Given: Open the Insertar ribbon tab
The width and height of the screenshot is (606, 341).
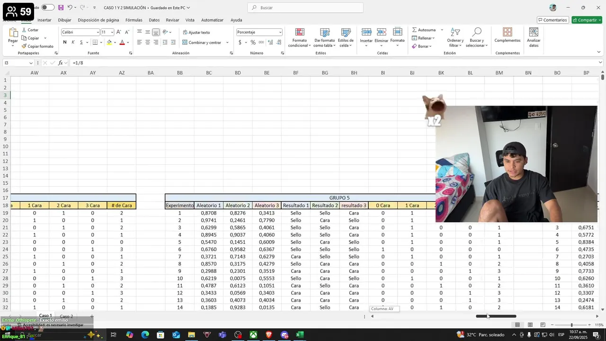Looking at the screenshot, I should tap(45, 20).
